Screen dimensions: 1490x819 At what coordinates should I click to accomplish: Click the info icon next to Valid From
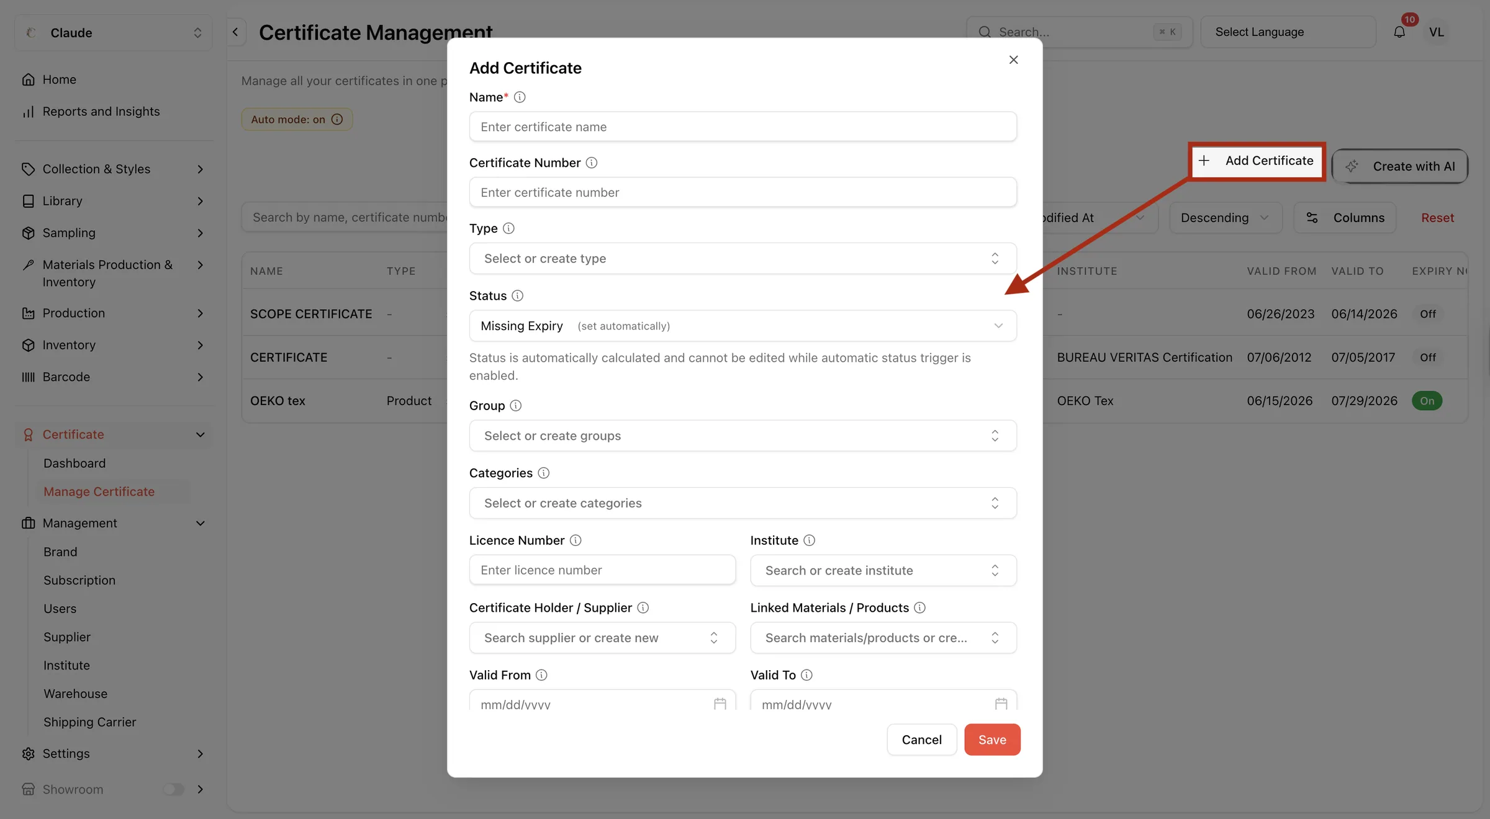point(541,675)
